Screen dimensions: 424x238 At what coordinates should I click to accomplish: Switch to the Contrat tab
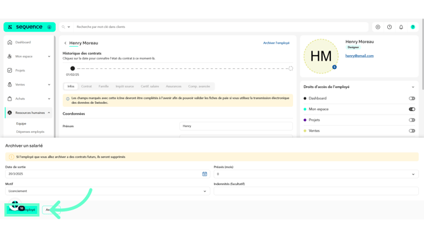pos(86,86)
